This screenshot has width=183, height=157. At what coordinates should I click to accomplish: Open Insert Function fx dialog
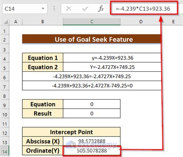click(101, 9)
